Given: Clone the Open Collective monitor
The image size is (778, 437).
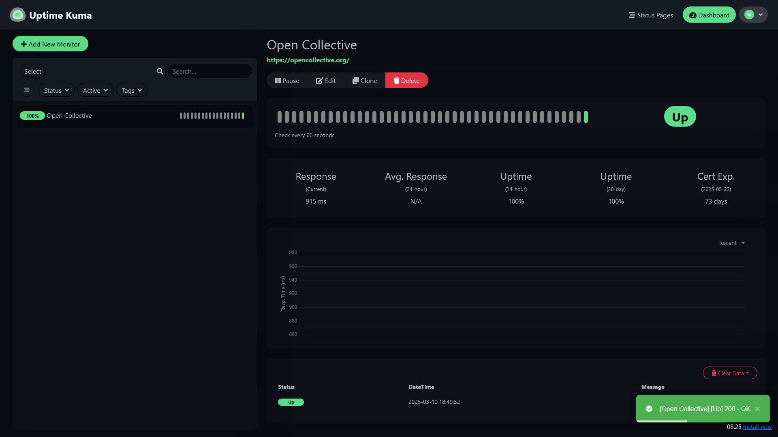Looking at the screenshot, I should [365, 81].
